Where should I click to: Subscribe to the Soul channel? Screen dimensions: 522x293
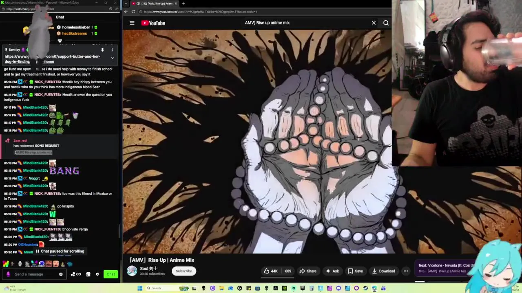click(184, 271)
